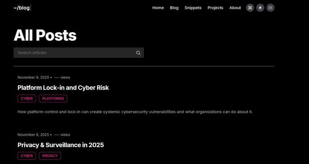Screen dimensions: 309x164
Task: Click the ~/blog site logo
Action: tap(22, 8)
